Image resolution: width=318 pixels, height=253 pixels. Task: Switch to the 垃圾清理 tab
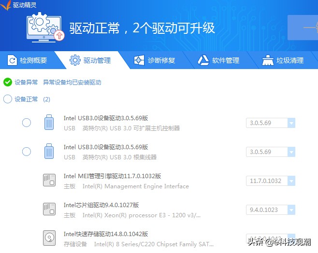pos(283,60)
